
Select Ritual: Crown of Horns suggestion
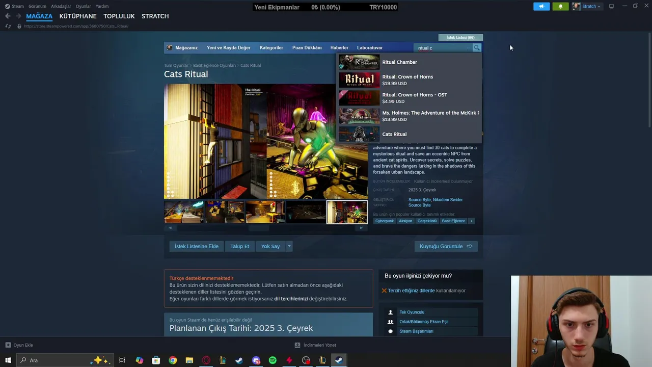pyautogui.click(x=410, y=80)
